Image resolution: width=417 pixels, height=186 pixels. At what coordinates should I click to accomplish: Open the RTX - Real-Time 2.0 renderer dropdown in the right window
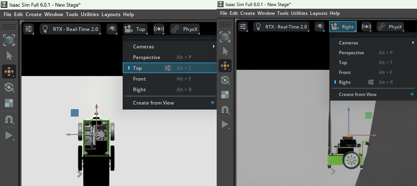(x=281, y=27)
